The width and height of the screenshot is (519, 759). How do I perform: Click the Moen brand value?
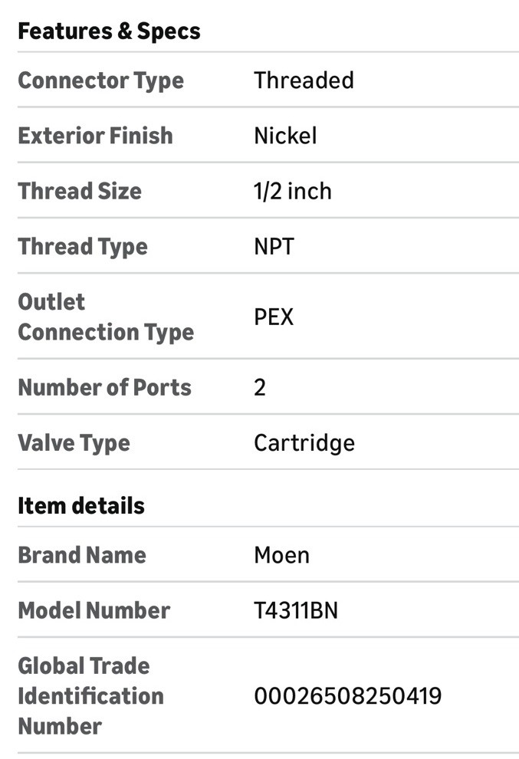(x=281, y=555)
